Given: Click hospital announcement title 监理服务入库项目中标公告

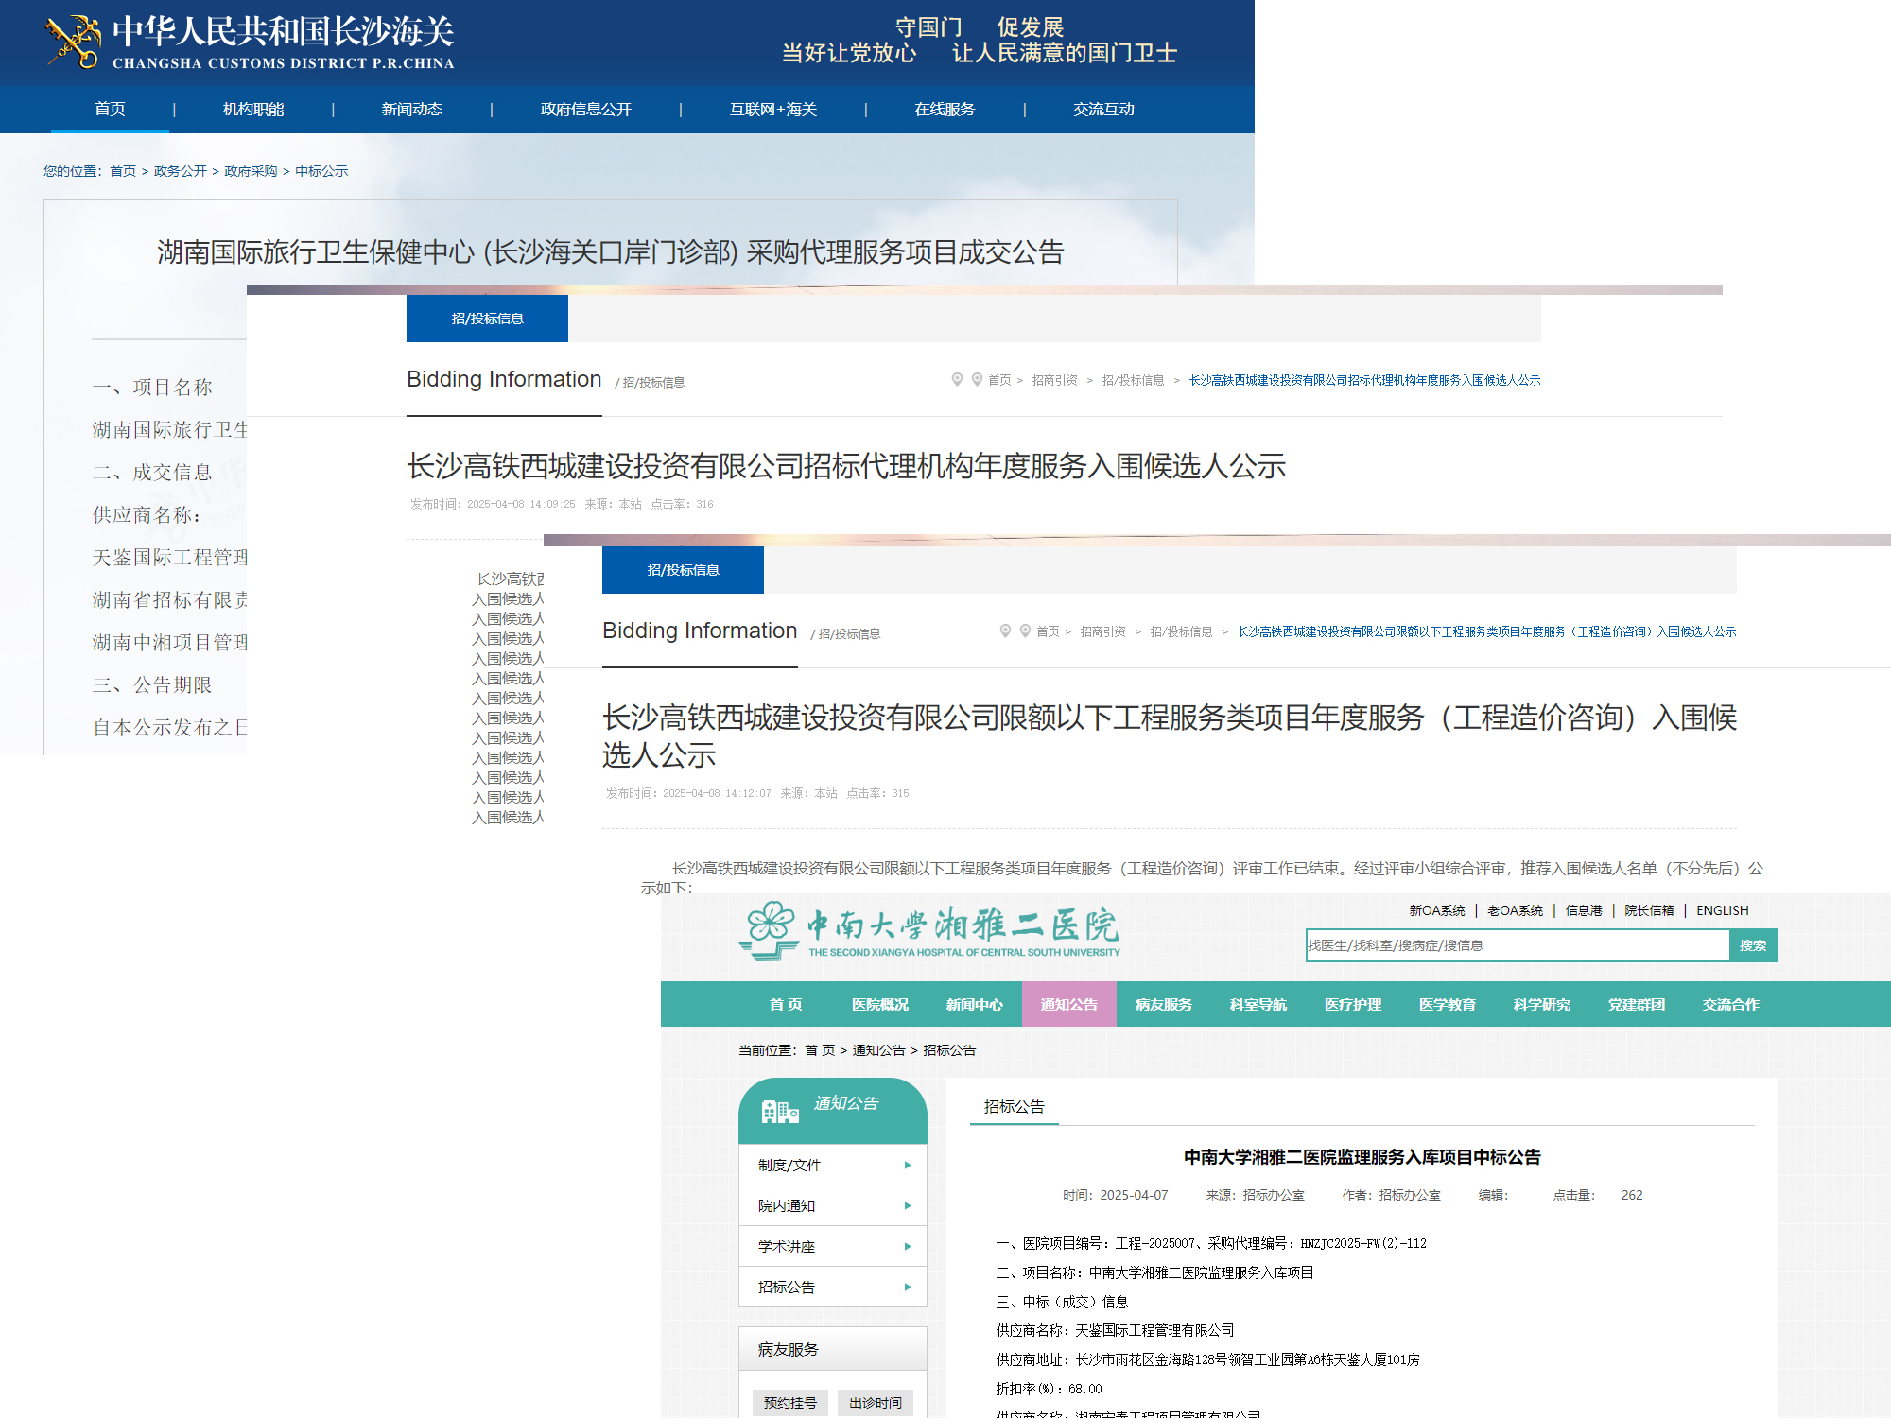Looking at the screenshot, I should (x=1362, y=1157).
